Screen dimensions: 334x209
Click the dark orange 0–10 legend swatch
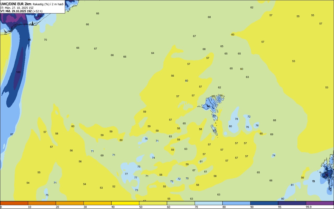pos(14,203)
